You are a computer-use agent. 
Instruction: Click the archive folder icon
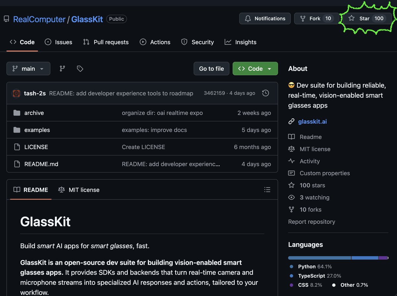(17, 113)
